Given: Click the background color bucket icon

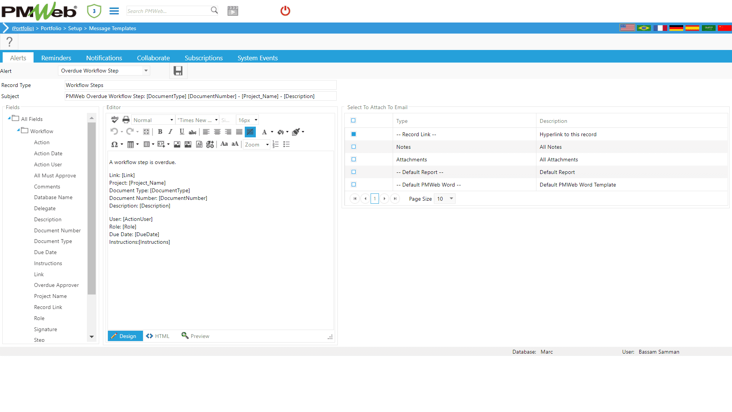Looking at the screenshot, I should coord(281,132).
